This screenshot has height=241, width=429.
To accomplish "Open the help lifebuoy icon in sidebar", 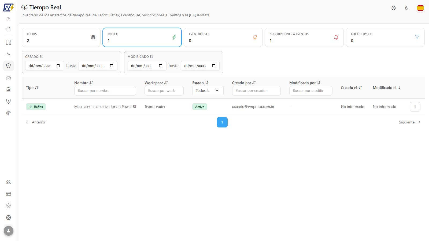I will pos(9,217).
